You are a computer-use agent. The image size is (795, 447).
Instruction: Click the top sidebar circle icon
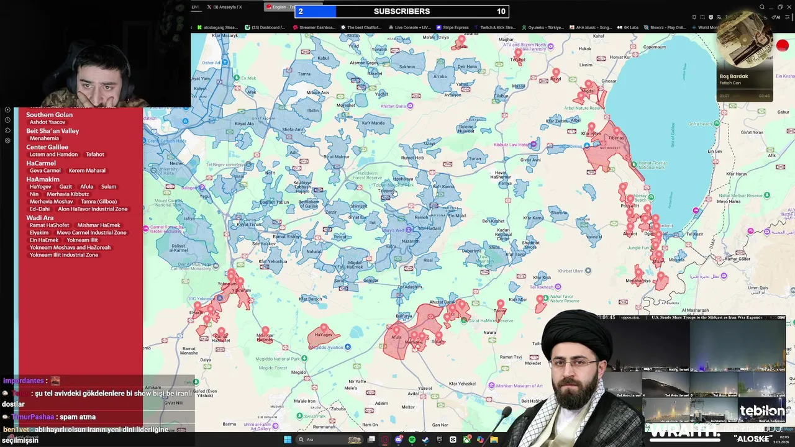click(x=7, y=110)
